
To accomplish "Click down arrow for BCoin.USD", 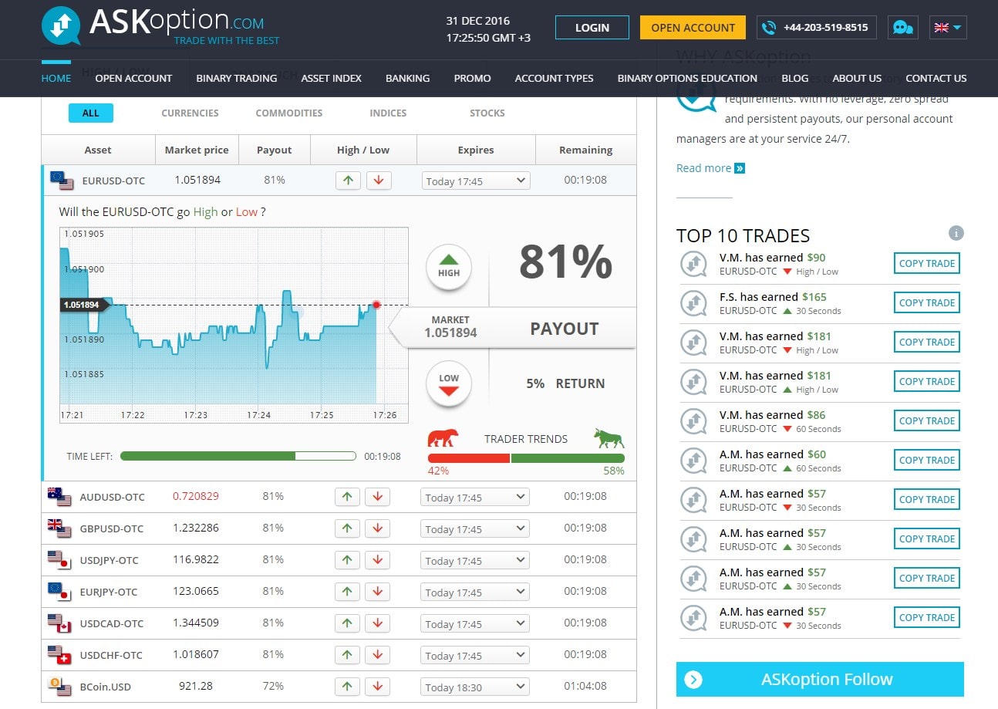I will (378, 687).
